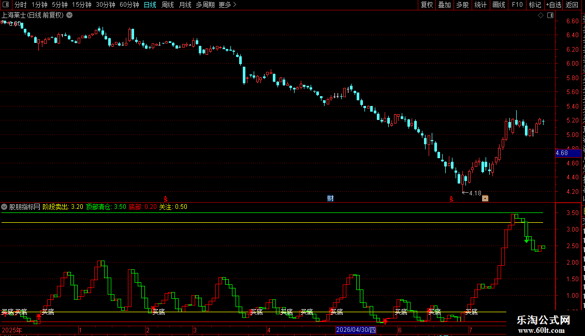Click the 上海莱士(日线.前复权) title

33,16
